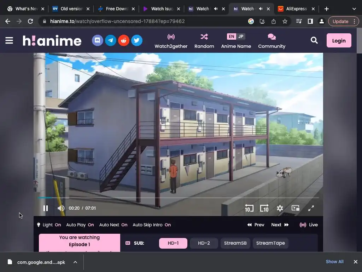The height and width of the screenshot is (272, 362).
Task: Enable picture-in-picture mode
Action: click(295, 208)
